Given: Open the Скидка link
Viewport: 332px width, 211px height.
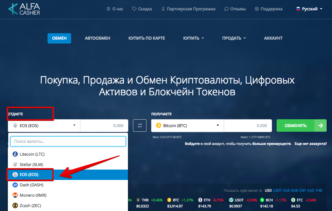Looking at the screenshot, I should [142, 9].
